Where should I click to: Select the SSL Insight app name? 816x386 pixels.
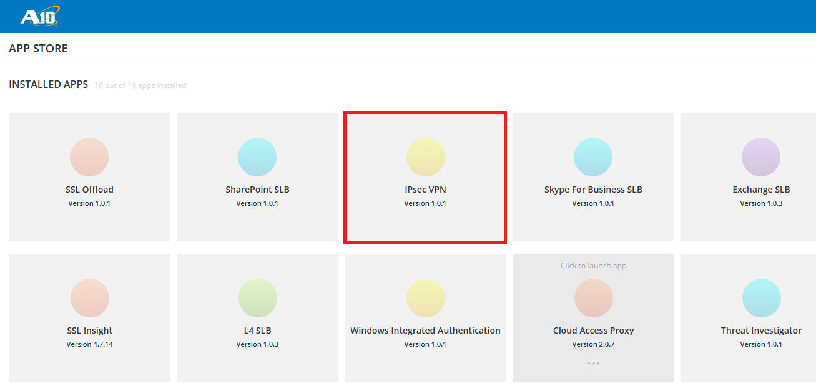pos(89,331)
